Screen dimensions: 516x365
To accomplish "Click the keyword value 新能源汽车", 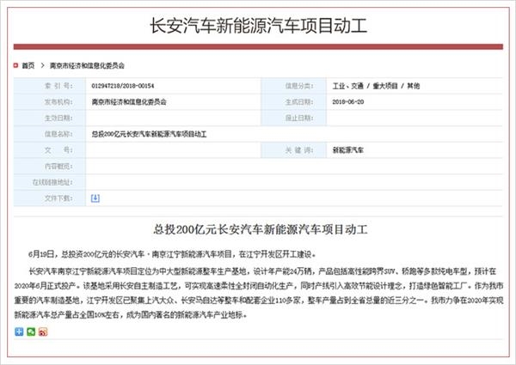I will pyautogui.click(x=348, y=150).
